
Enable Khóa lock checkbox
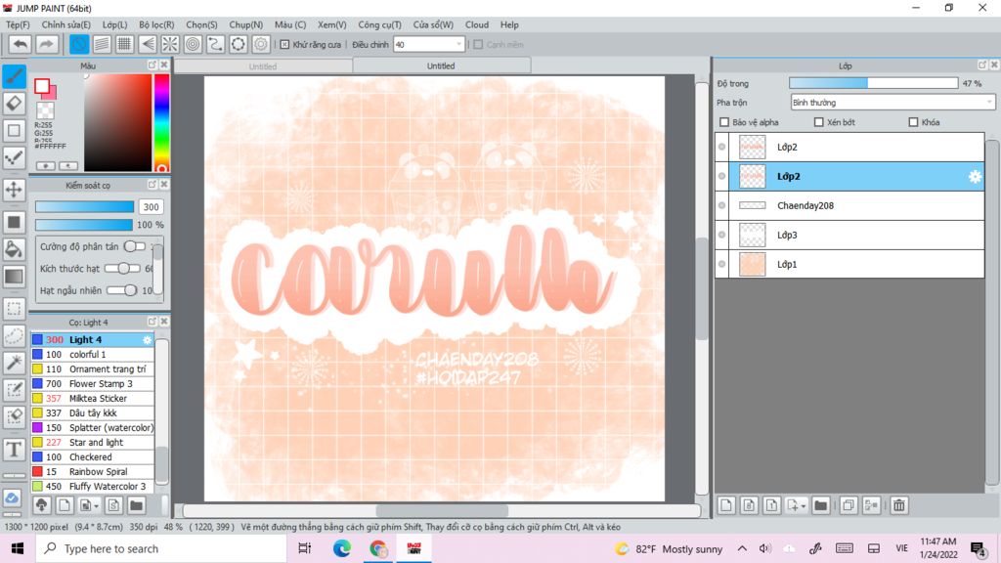[x=913, y=122]
